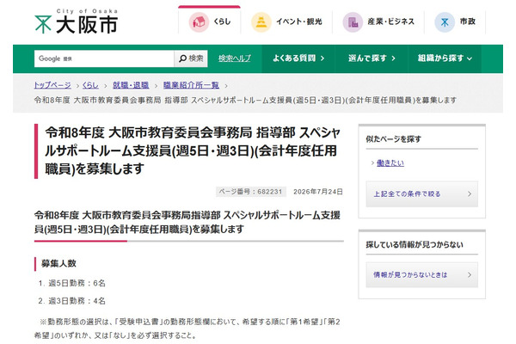
Task: Click the ページ番号:682231 label
Action: [x=251, y=192]
